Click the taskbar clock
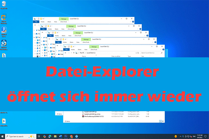 click(x=200, y=136)
